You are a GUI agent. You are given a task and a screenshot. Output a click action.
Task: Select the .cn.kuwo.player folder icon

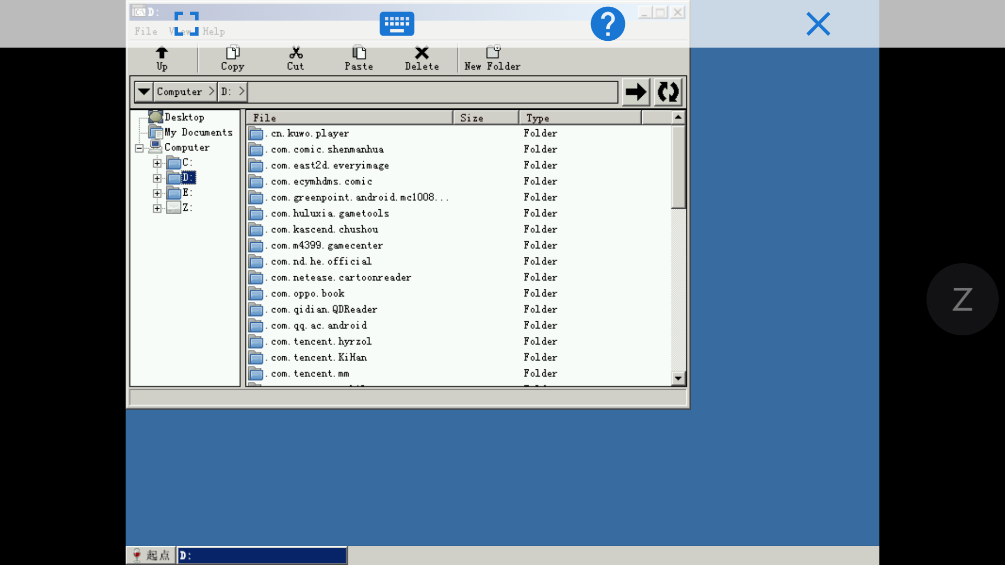coord(255,133)
